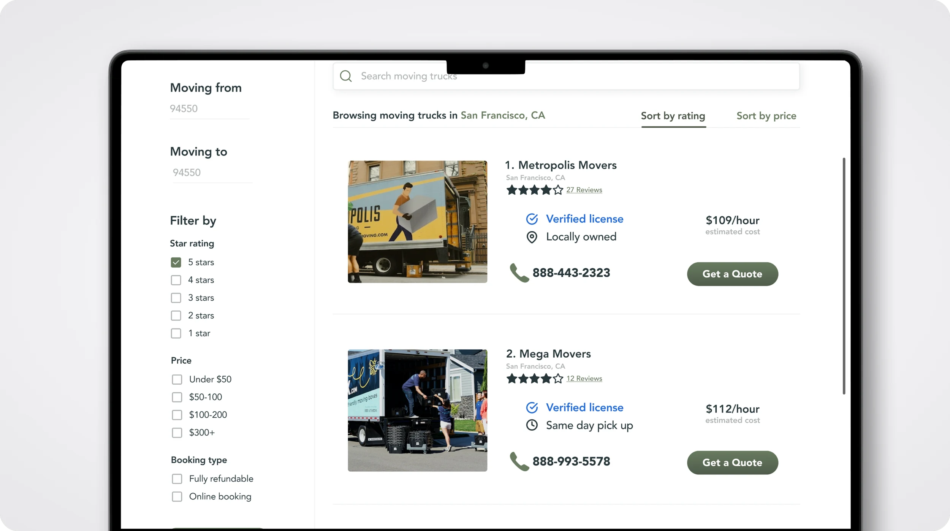Click Mega Movers verified license checkmark icon
Image resolution: width=950 pixels, height=531 pixels.
point(532,407)
